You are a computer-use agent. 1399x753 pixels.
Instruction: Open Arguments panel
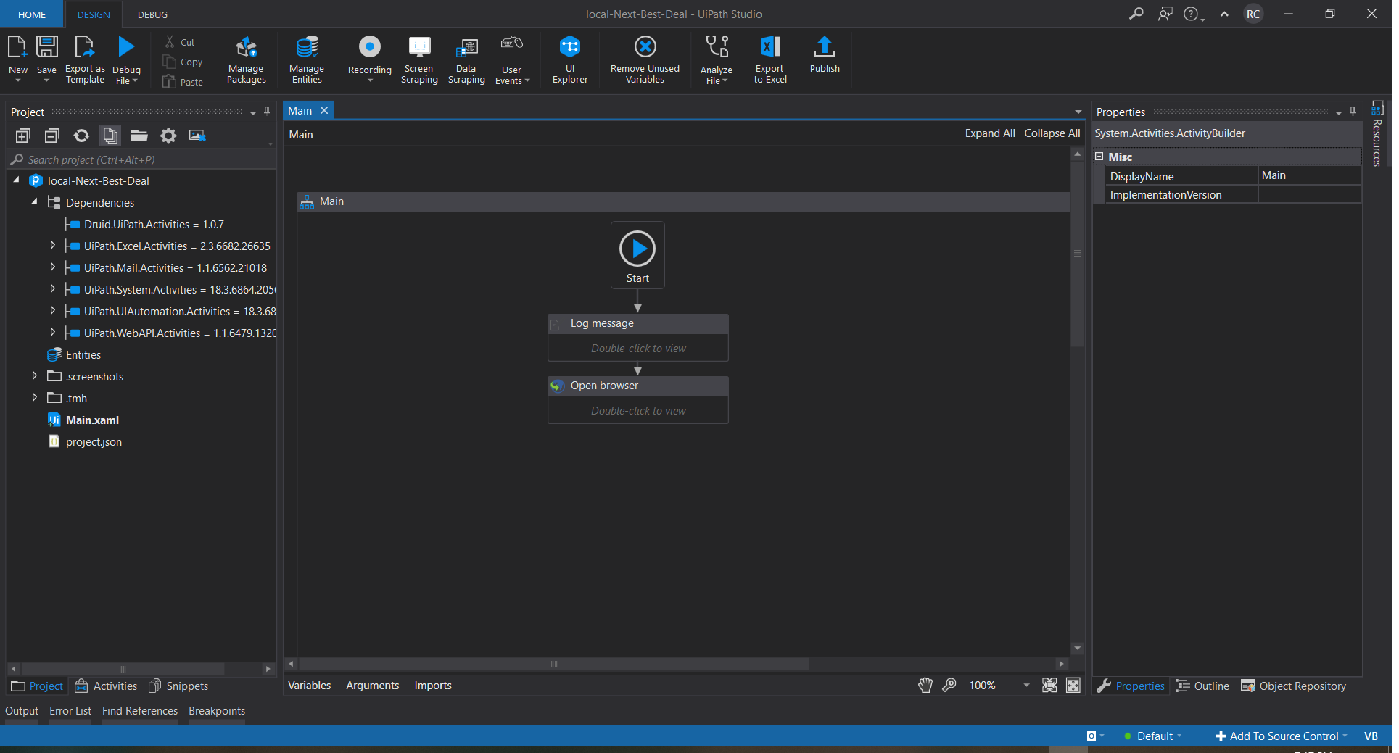click(x=373, y=686)
